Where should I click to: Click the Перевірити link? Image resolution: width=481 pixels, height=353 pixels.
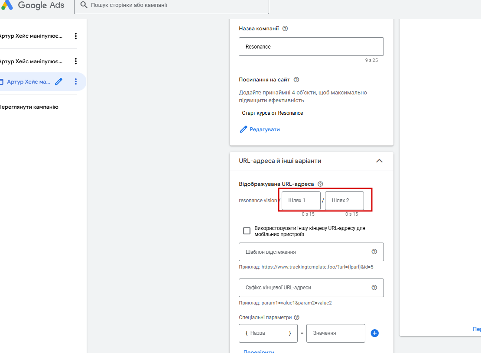point(259,351)
